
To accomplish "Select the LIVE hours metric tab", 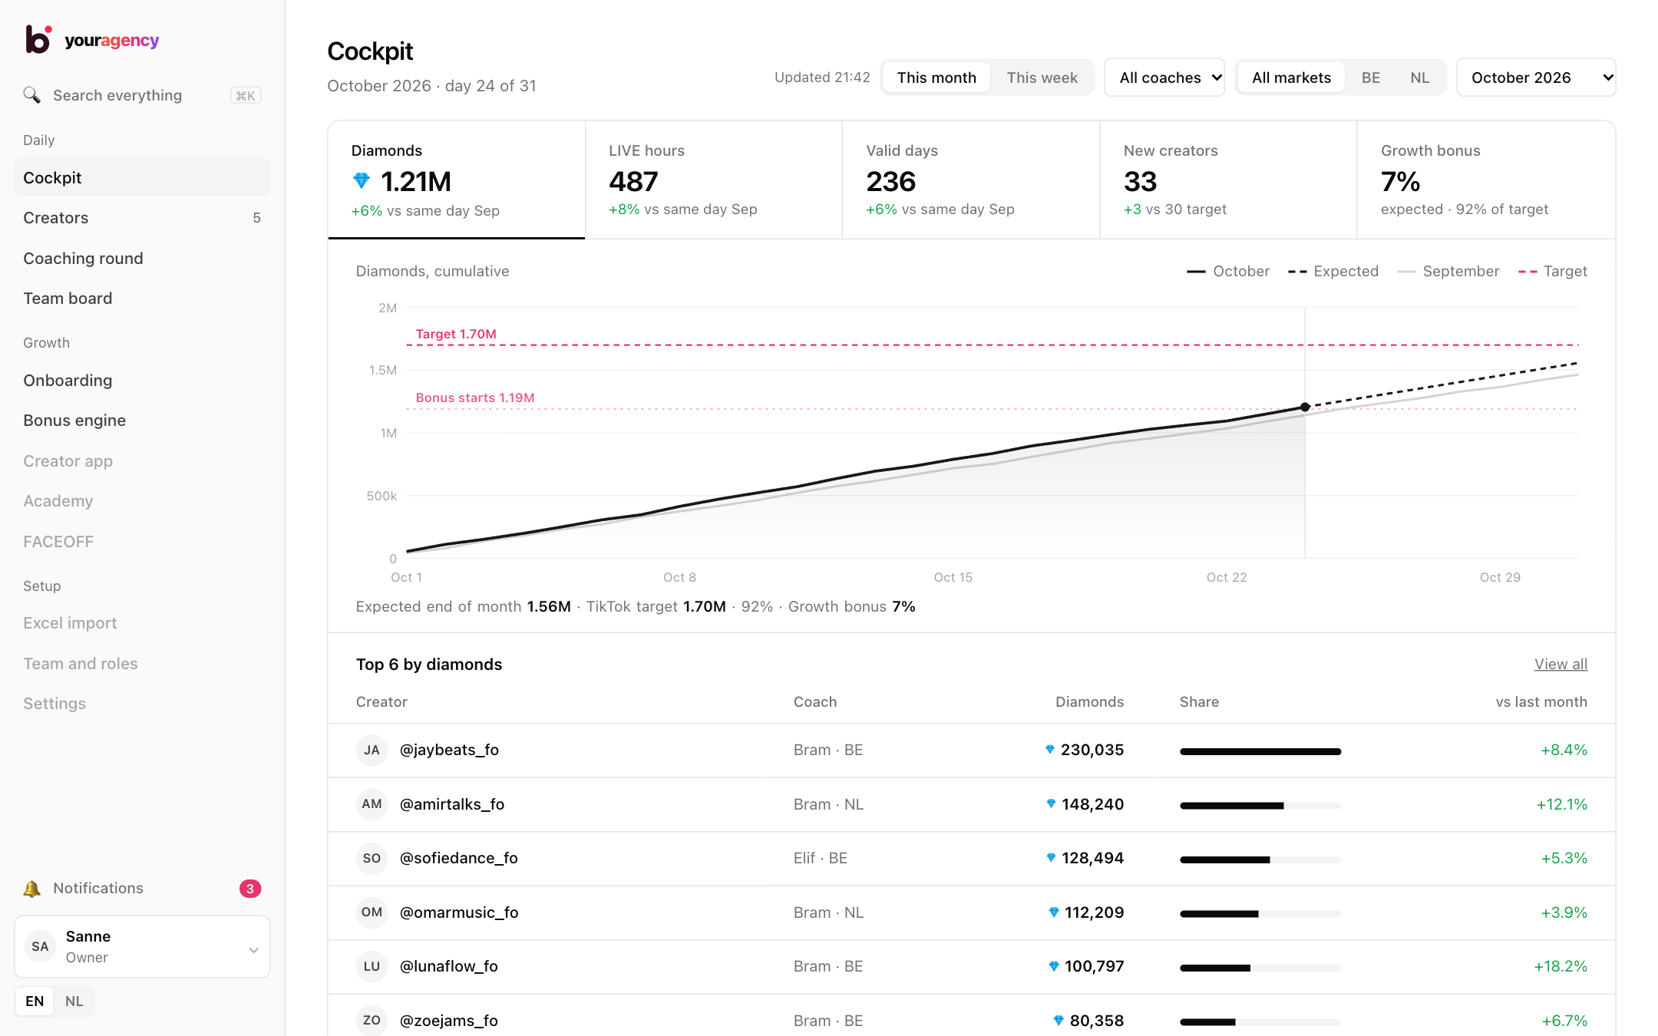I will click(x=713, y=180).
